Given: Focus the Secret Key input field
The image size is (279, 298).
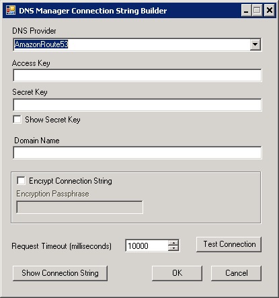Looking at the screenshot, I should tap(137, 105).
